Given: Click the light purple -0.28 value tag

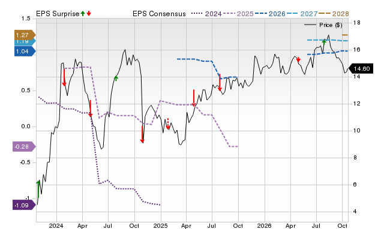Looking at the screenshot, I should click(24, 146).
